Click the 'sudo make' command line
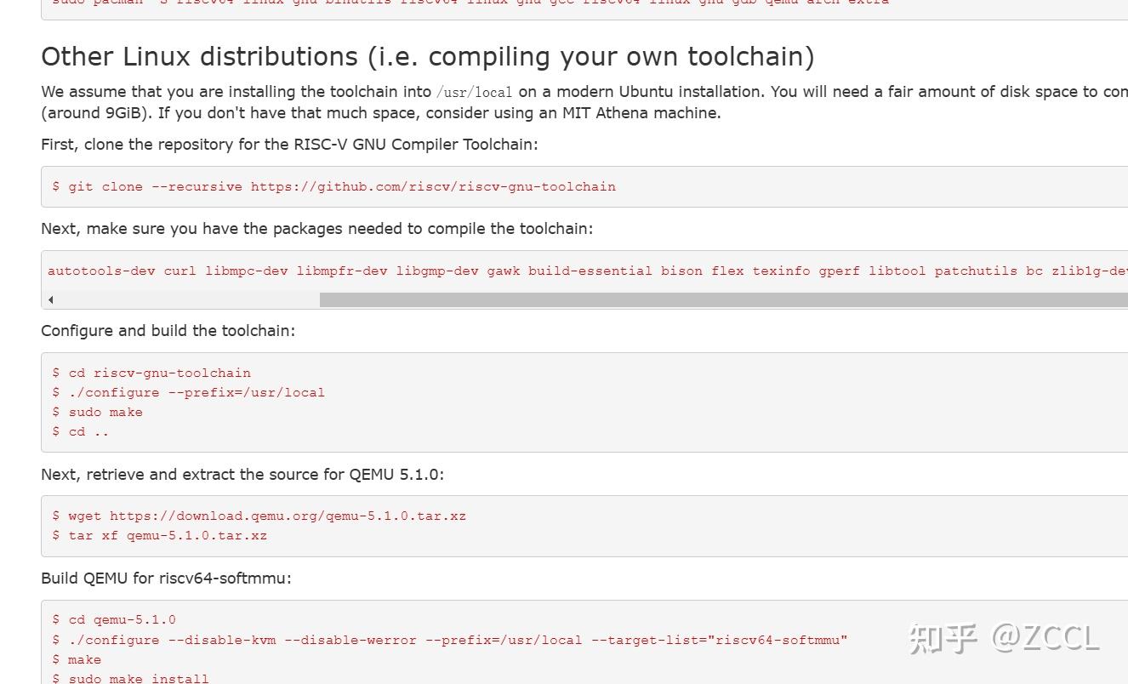 coord(97,412)
